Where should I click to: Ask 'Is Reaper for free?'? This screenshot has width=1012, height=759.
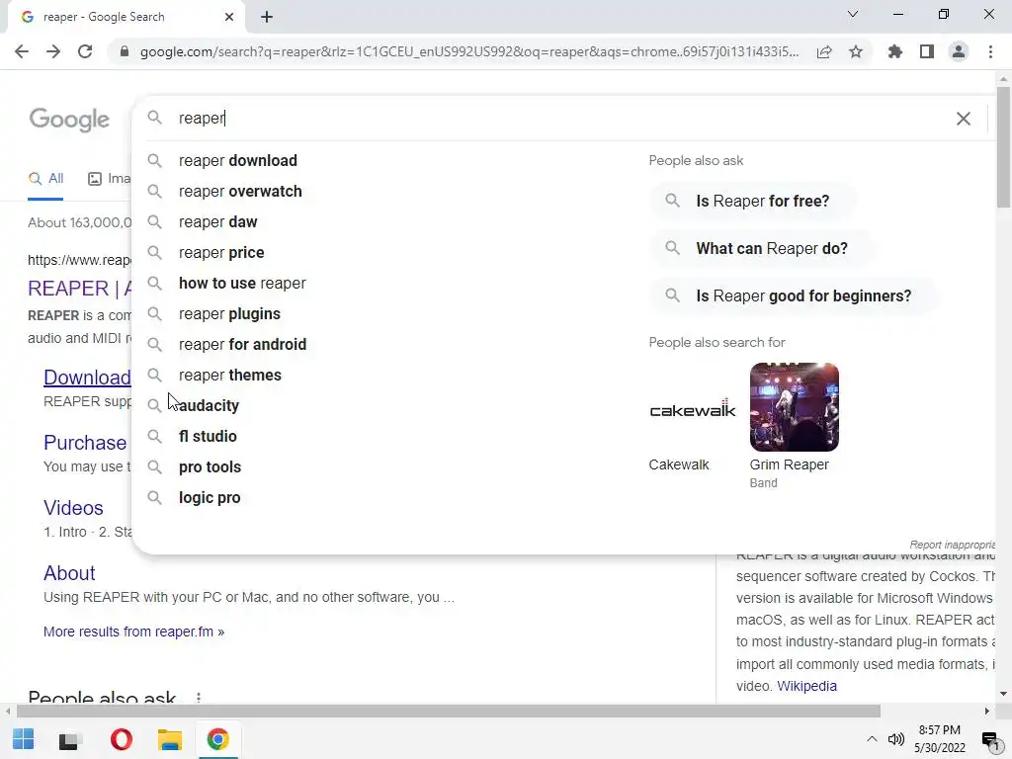[x=753, y=201]
